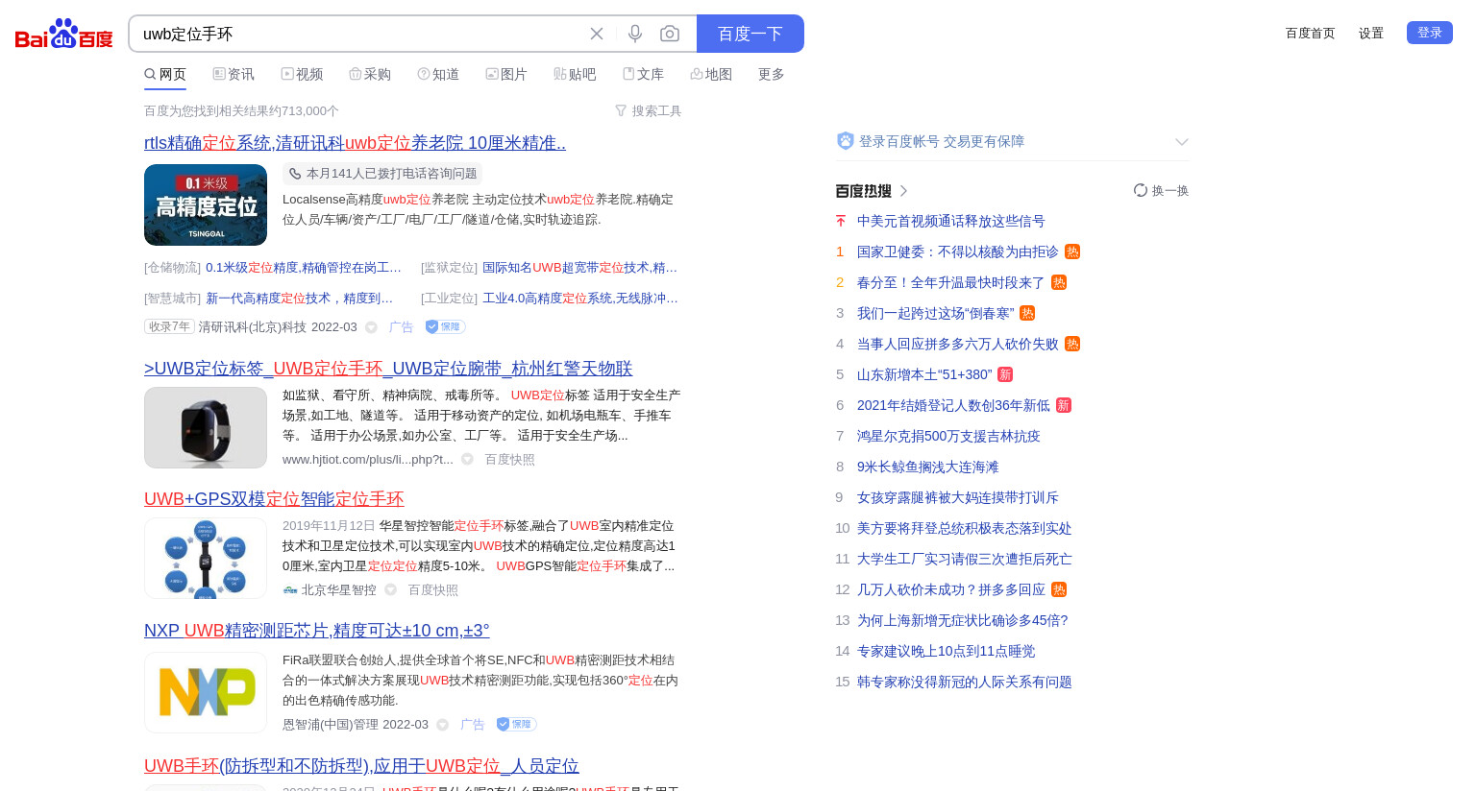Refresh hot list with 换一换

pos(1161,191)
